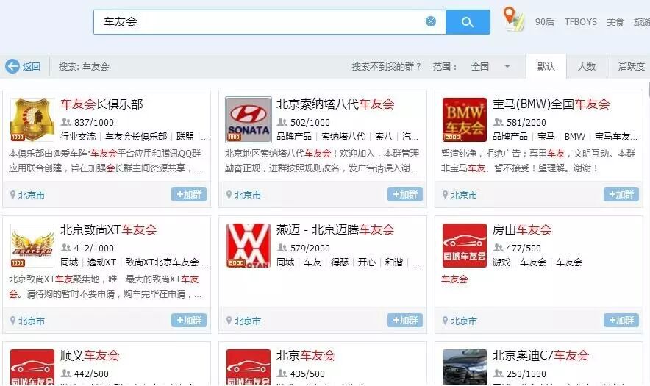Click the TFBOYS hot keyword
This screenshot has height=386, width=650.
click(x=581, y=22)
